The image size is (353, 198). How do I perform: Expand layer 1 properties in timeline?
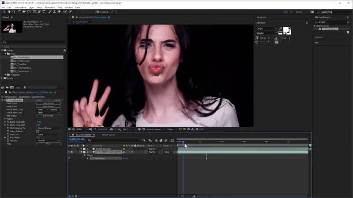click(x=81, y=149)
